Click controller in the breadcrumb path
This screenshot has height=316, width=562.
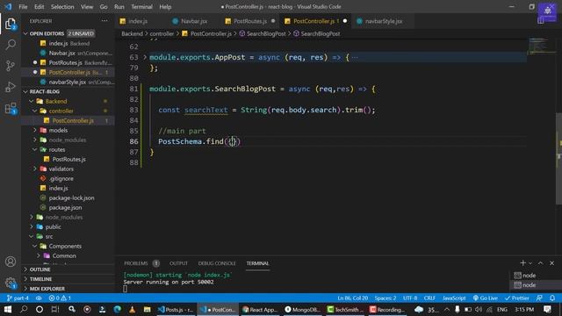162,33
